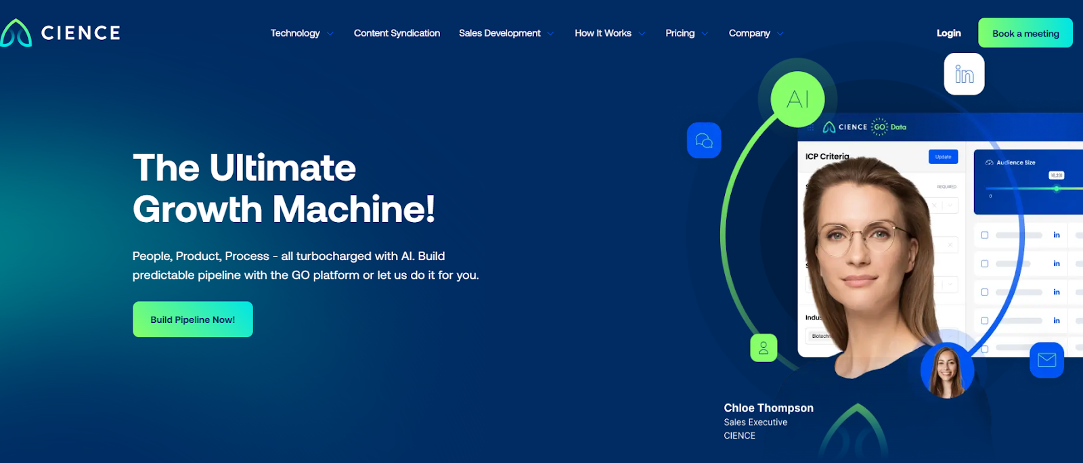Image resolution: width=1083 pixels, height=463 pixels.
Task: Click LinkedIn icon in first audience row
Action: pyautogui.click(x=1056, y=235)
